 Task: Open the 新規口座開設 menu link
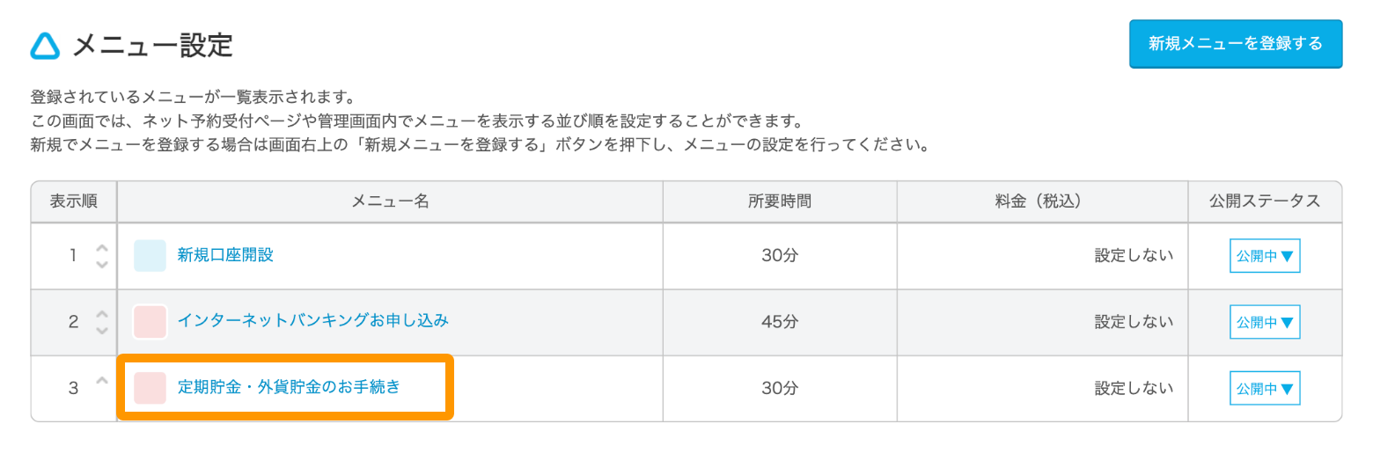click(225, 255)
